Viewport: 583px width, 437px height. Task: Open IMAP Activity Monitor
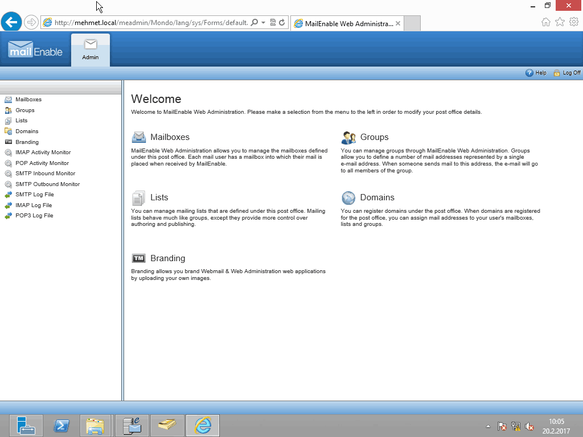(43, 152)
